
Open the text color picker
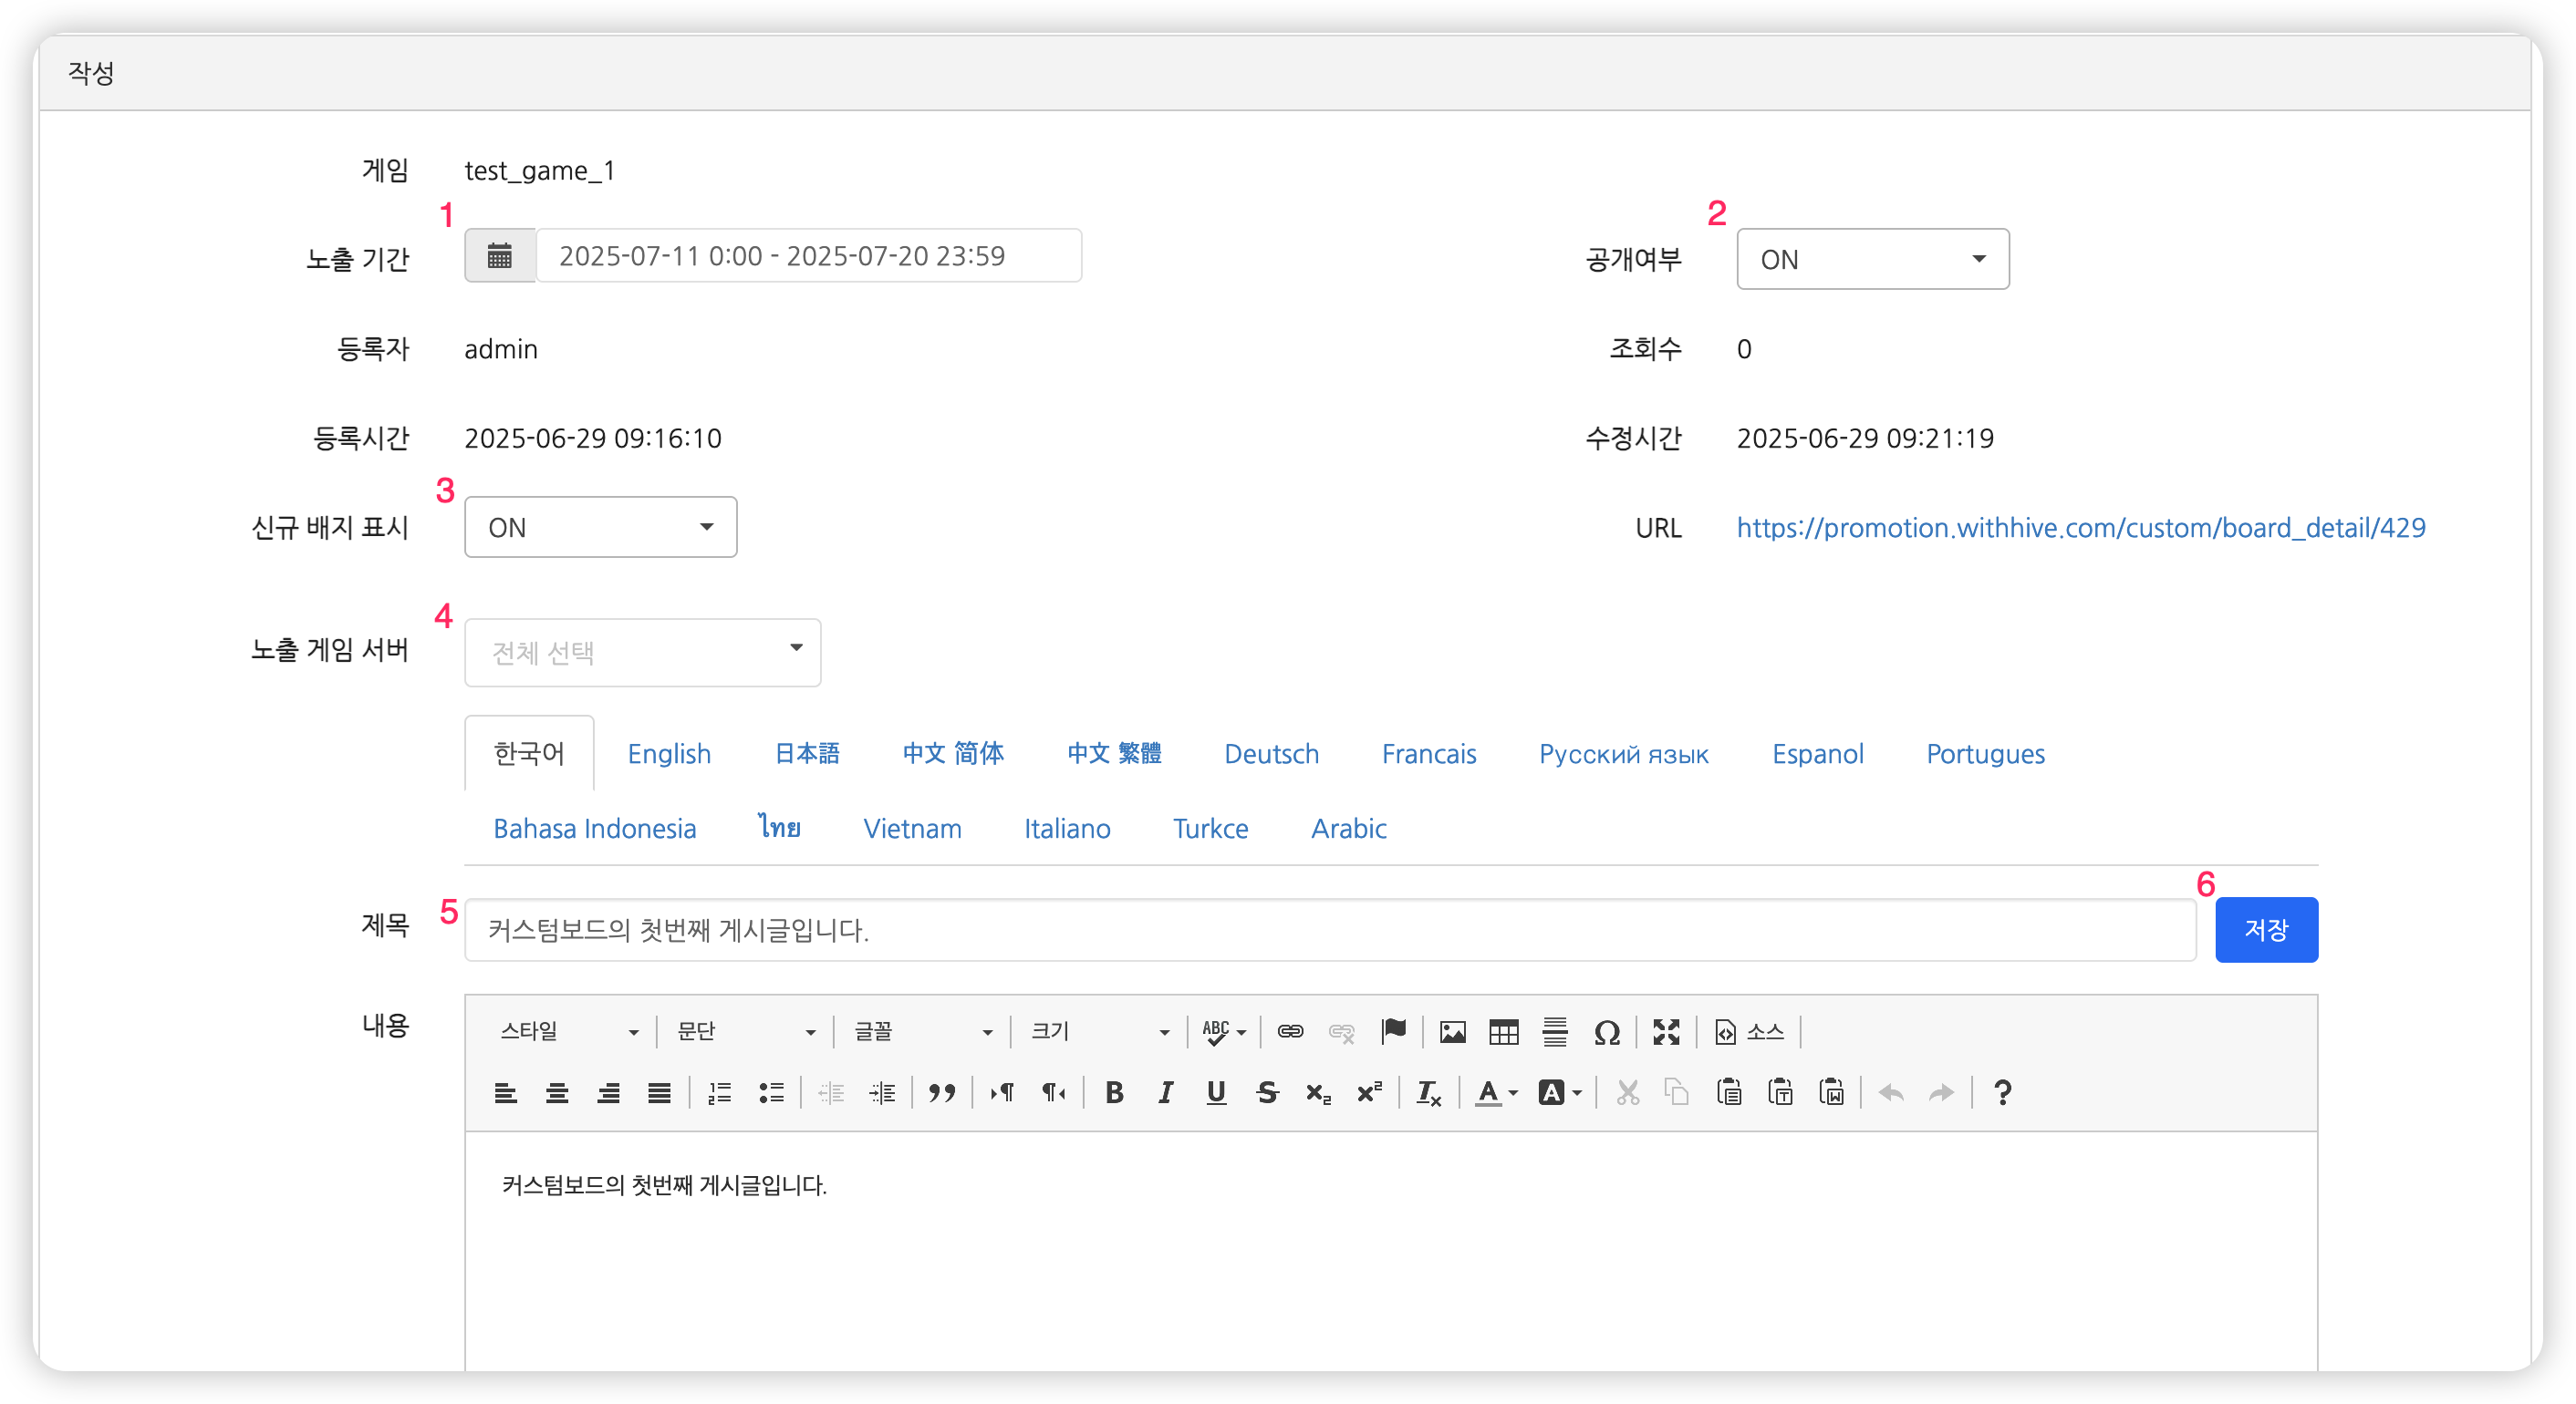click(x=1496, y=1092)
